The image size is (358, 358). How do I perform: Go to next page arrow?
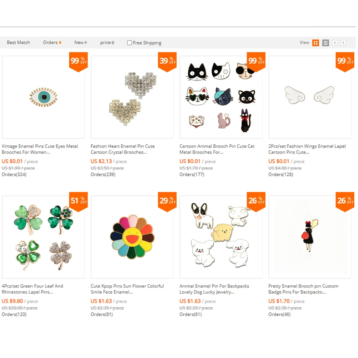[343, 43]
